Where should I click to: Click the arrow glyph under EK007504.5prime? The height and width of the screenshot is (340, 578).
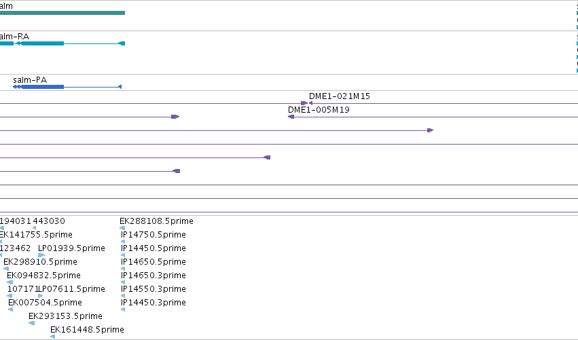[11, 309]
